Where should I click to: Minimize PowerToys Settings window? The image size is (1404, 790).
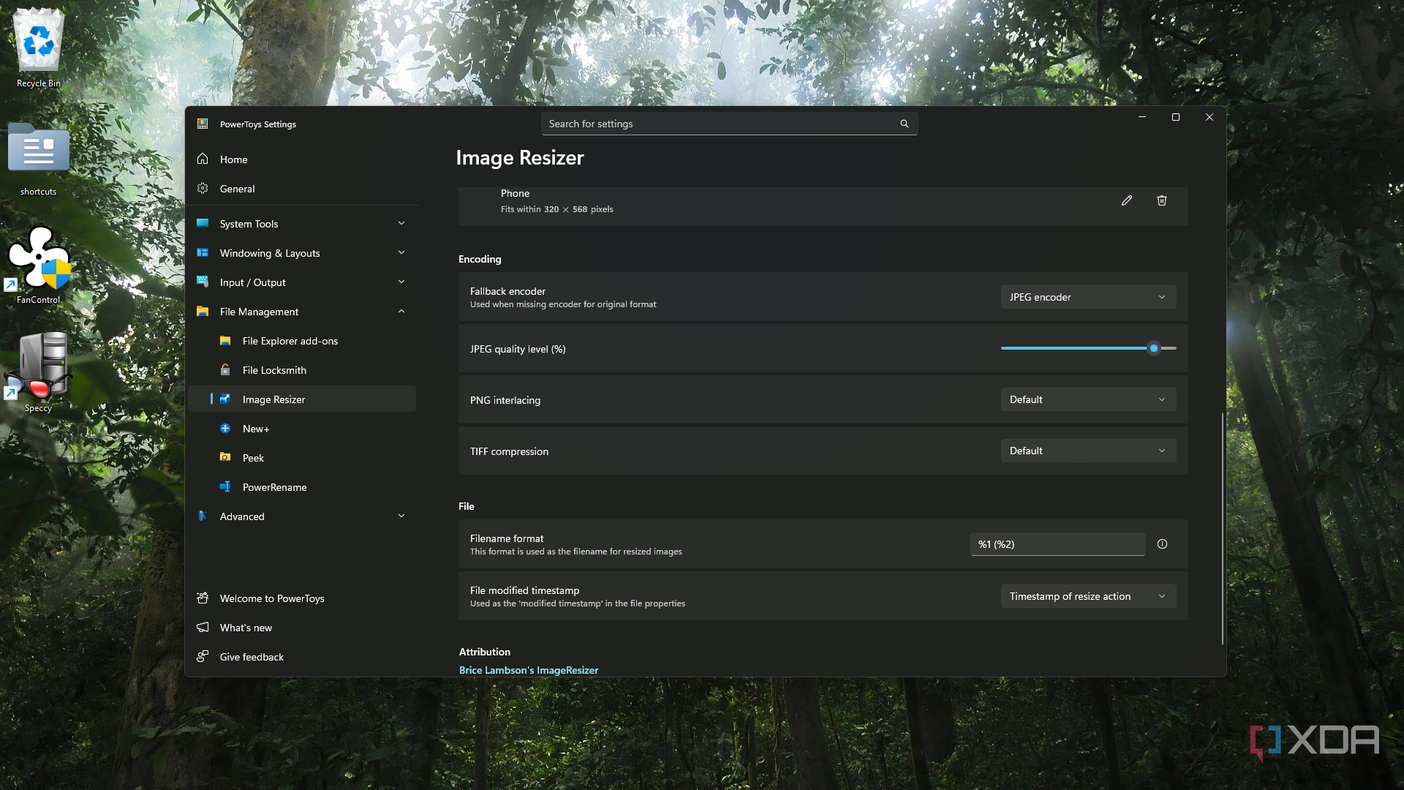1142,117
